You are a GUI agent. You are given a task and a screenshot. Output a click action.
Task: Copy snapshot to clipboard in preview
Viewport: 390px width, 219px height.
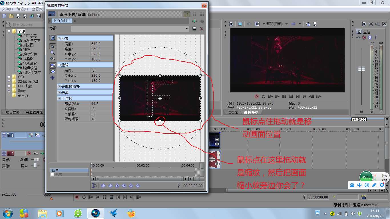point(308,24)
